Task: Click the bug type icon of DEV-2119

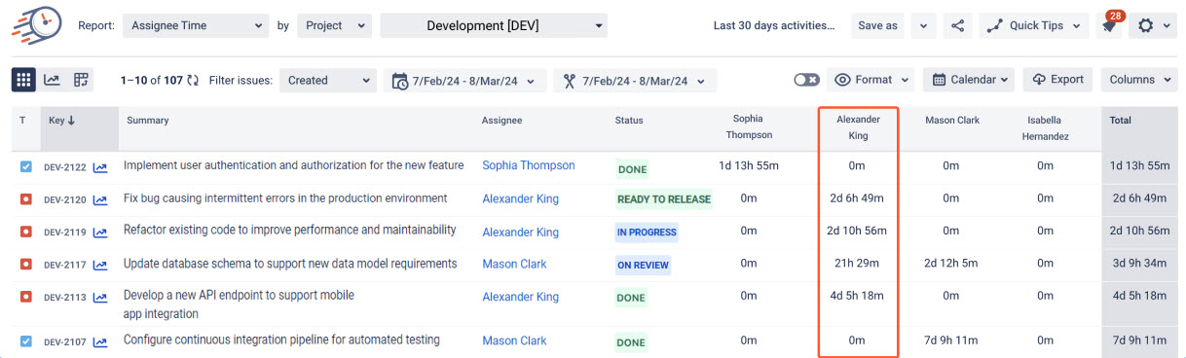Action: click(26, 232)
